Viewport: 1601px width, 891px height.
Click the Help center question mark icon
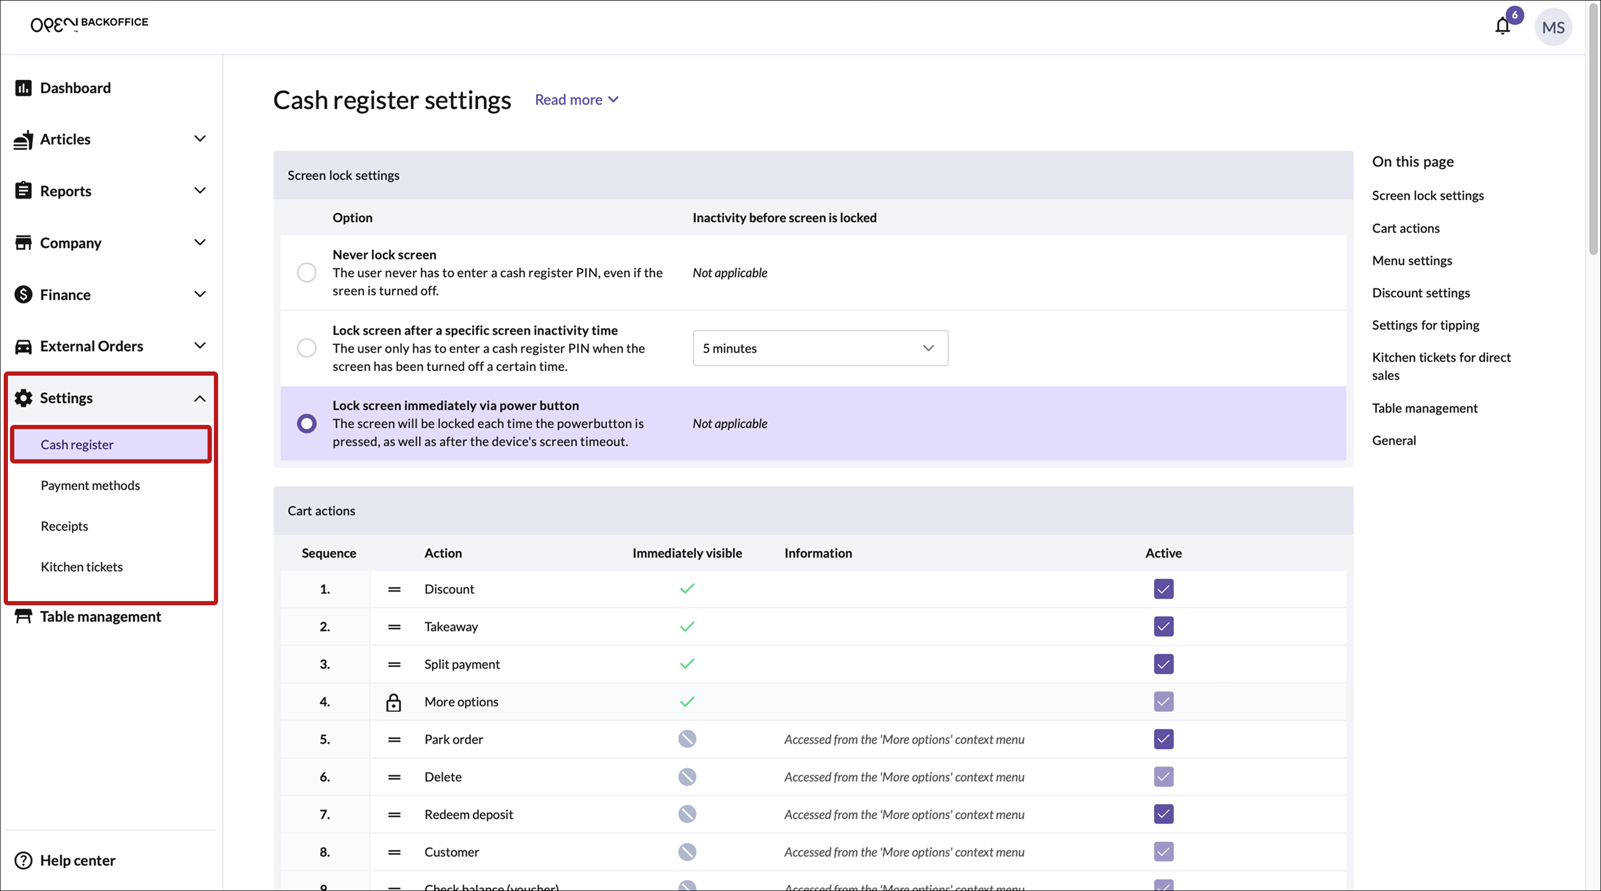click(23, 860)
